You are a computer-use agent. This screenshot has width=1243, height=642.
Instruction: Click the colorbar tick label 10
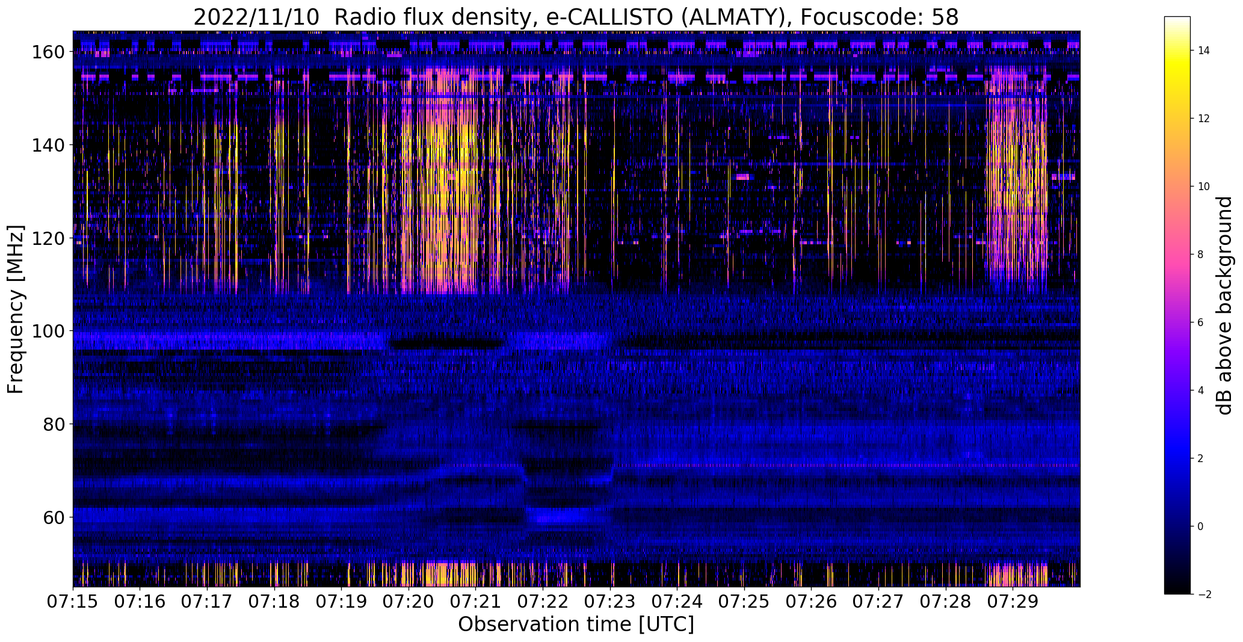click(x=1204, y=187)
